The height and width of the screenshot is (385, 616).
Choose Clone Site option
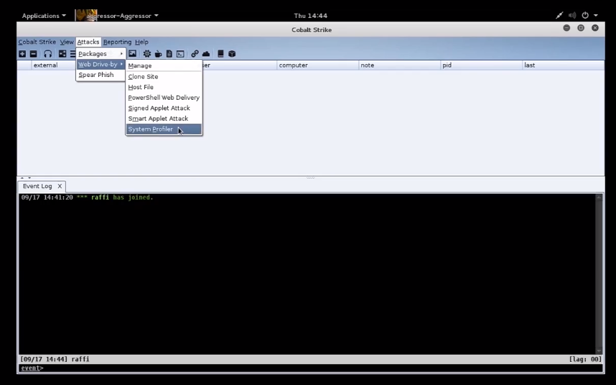[x=164, y=77]
